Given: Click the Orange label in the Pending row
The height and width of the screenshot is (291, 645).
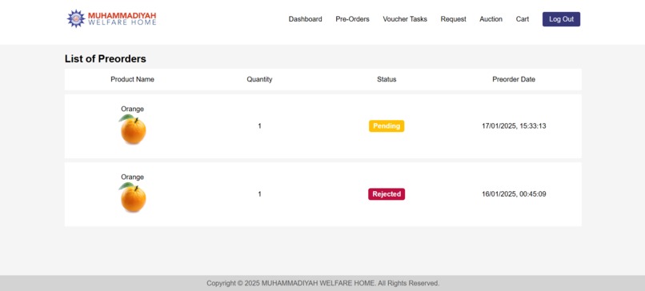Looking at the screenshot, I should 133,109.
